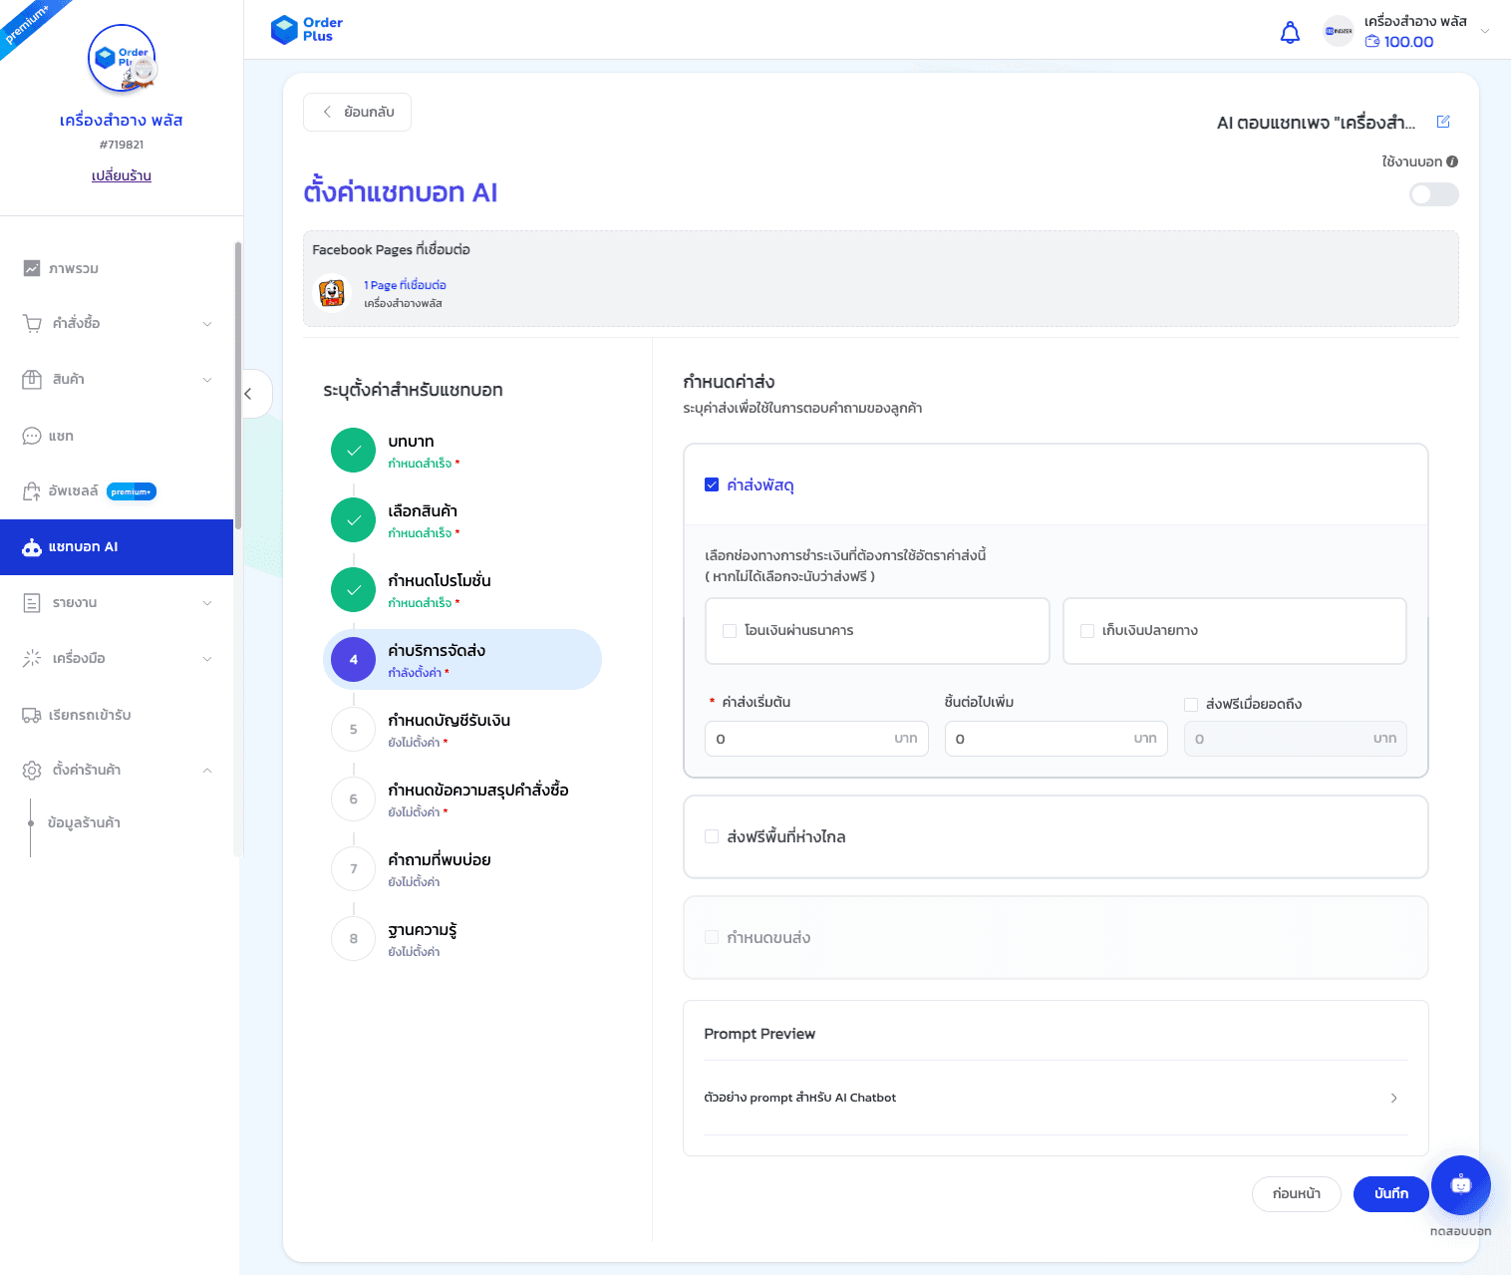Viewport: 1511px width, 1275px height.
Task: Collapse the ตั้งค่าร้านค้า settings submenu
Action: point(206,770)
